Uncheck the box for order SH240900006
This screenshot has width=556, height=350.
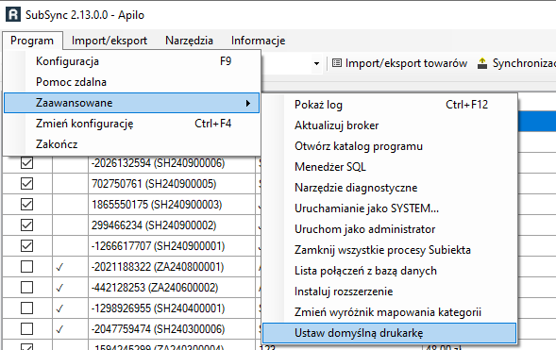27,163
